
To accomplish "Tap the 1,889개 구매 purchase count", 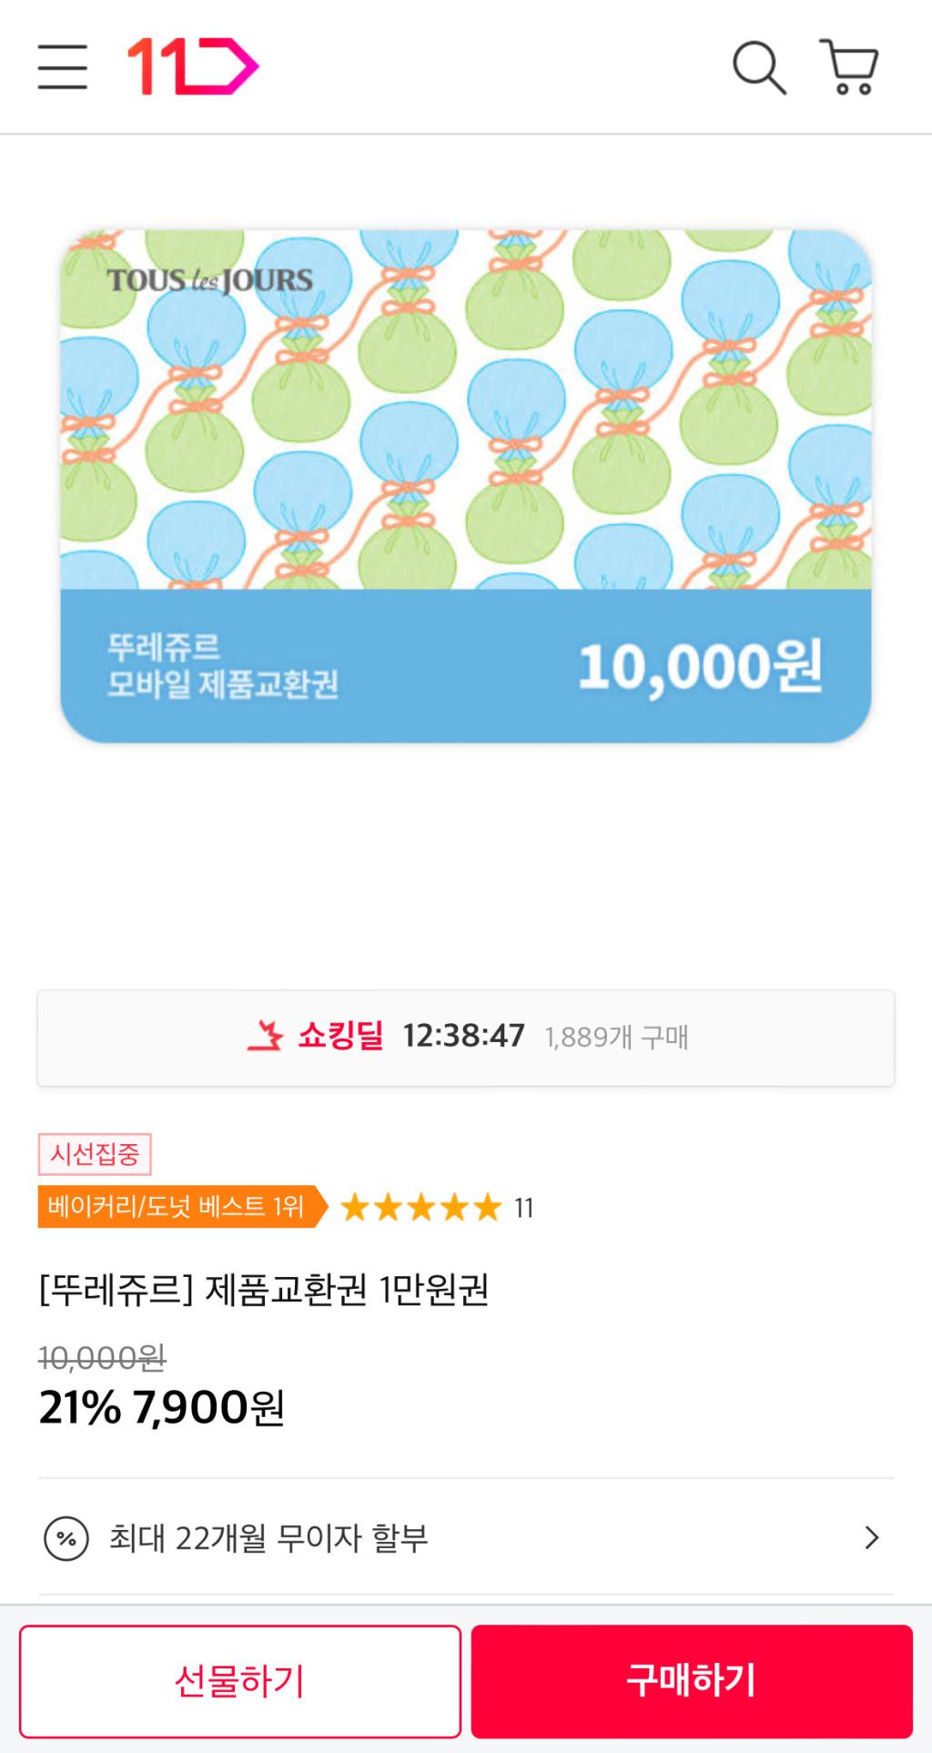I will (616, 1038).
